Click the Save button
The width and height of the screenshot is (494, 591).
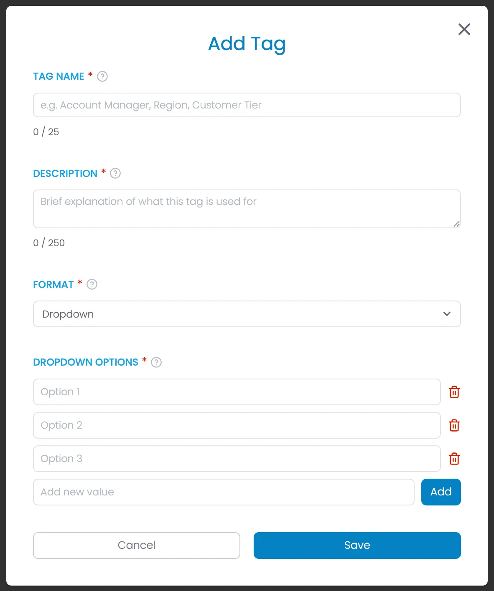(357, 545)
